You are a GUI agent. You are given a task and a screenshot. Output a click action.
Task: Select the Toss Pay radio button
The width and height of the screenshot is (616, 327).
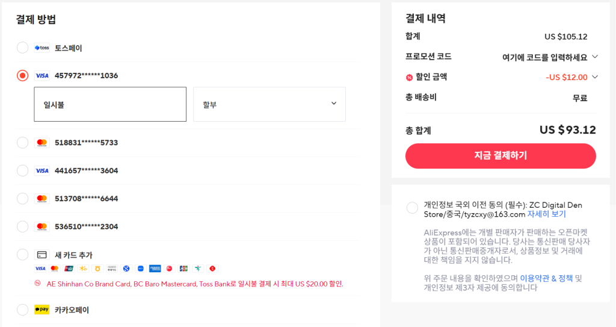pyautogui.click(x=22, y=48)
